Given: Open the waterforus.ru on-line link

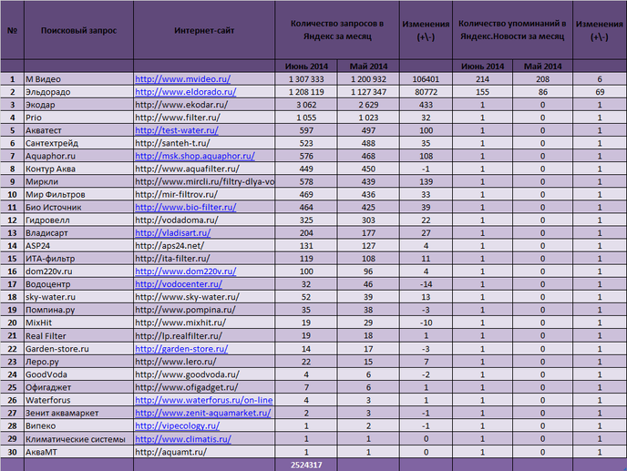Looking at the screenshot, I should click(204, 400).
